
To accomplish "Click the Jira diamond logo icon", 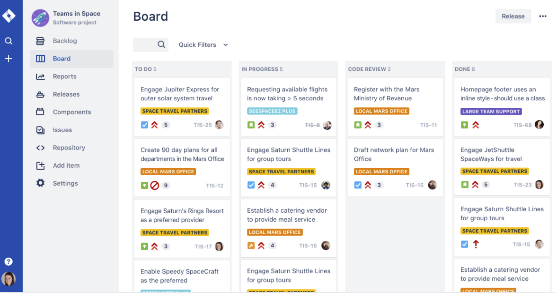I will (9, 16).
